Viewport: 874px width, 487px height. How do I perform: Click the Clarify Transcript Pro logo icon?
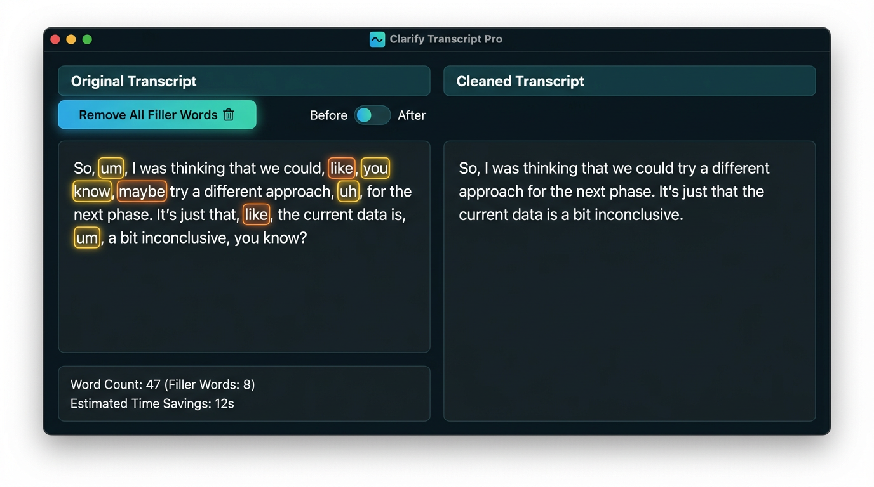click(377, 39)
